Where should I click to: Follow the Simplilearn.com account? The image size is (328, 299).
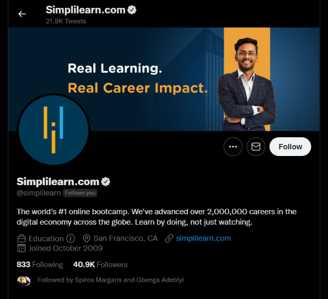[x=290, y=147]
